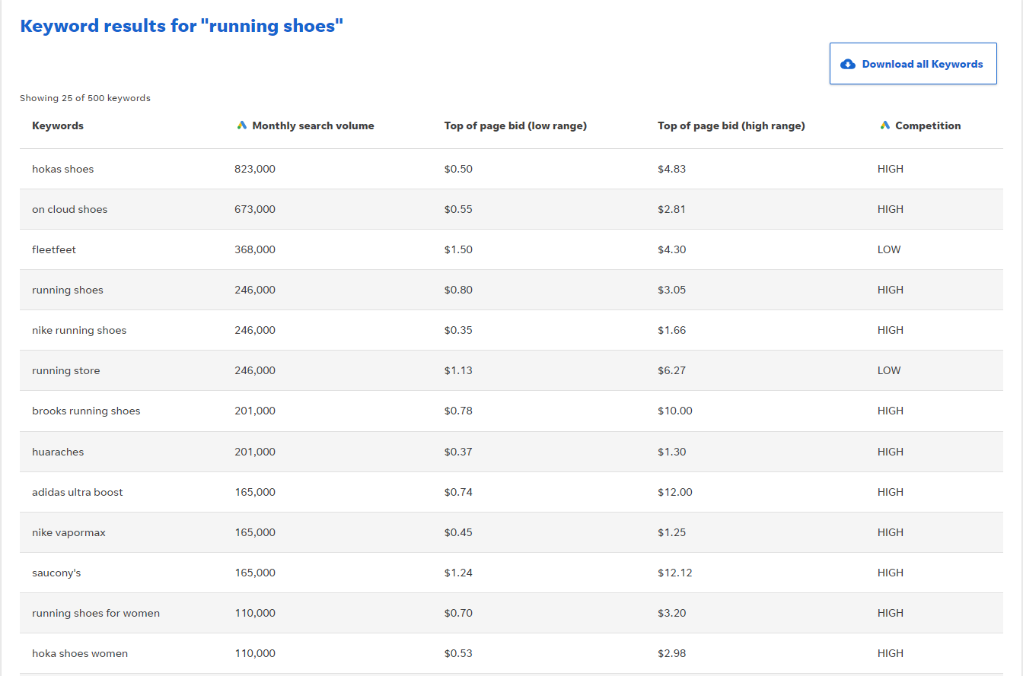Viewport: 1023px width, 676px height.
Task: Choose the "nike running shoes" keyword
Action: pyautogui.click(x=79, y=330)
